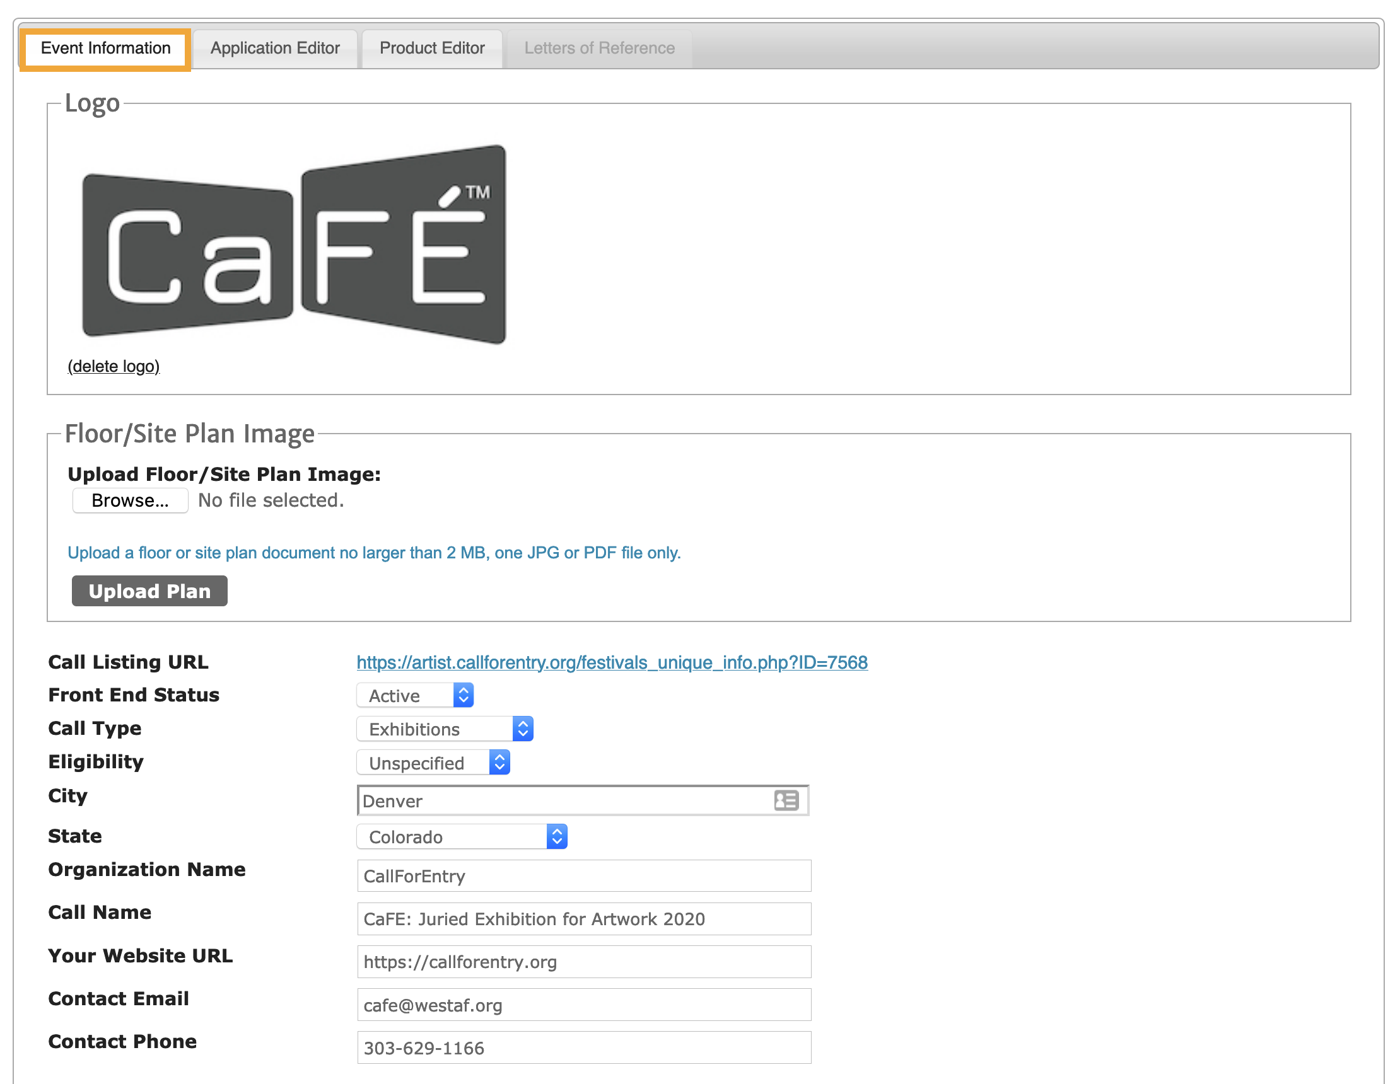Switch to the Application Editor tab
The width and height of the screenshot is (1400, 1084).
[275, 49]
